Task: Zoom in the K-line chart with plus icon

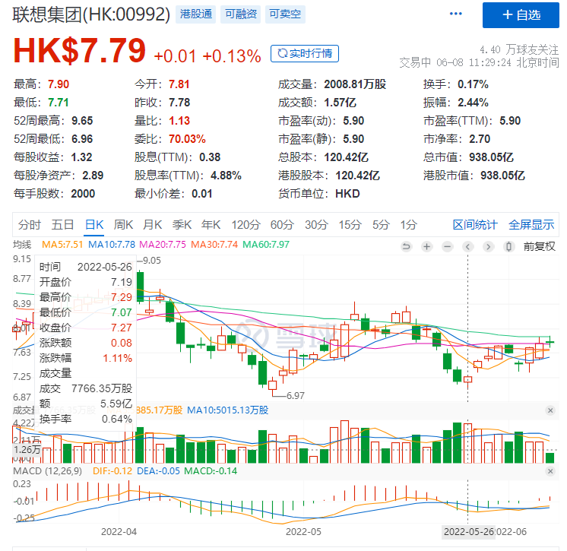Action: tap(427, 246)
